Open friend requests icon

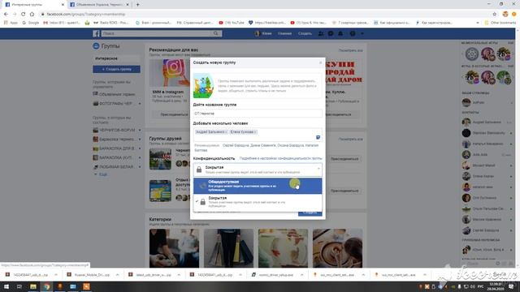pos(321,33)
